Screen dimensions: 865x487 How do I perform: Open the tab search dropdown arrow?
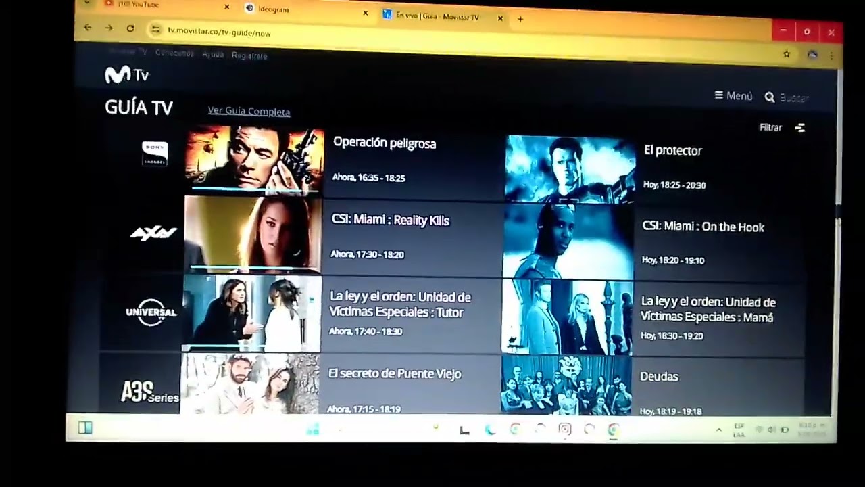[86, 2]
